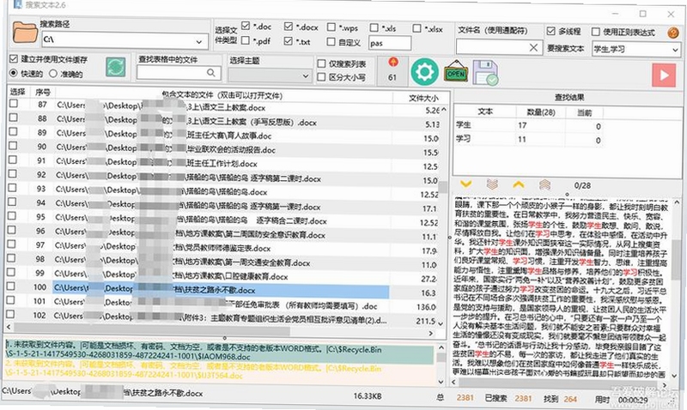Toggle the *.pdf file type checkbox

click(246, 40)
